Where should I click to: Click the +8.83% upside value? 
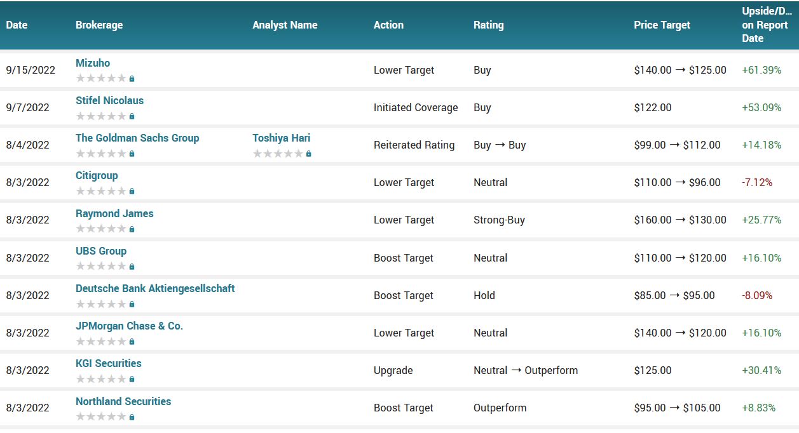pos(759,408)
